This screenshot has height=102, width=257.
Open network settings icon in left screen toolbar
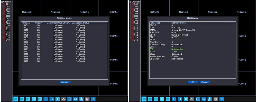[81, 99]
